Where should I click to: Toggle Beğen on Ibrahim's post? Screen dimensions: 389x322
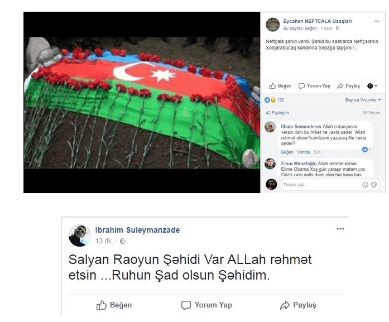point(114,305)
